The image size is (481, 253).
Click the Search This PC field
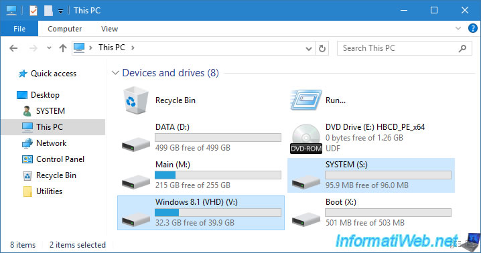(399, 48)
